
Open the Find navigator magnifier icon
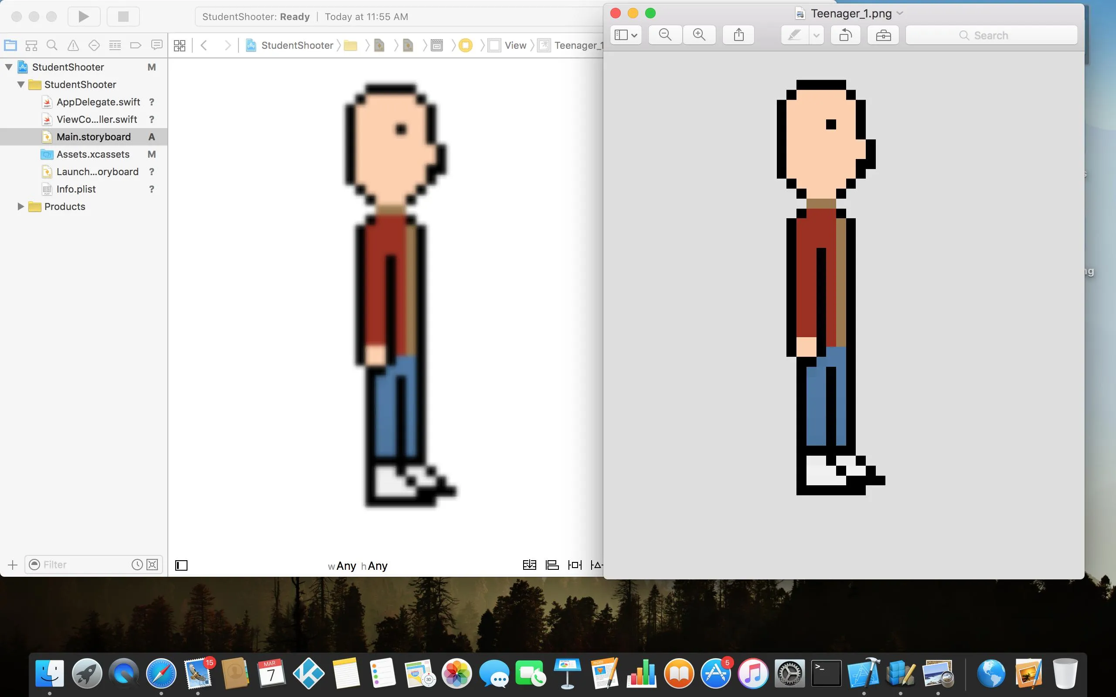[52, 45]
